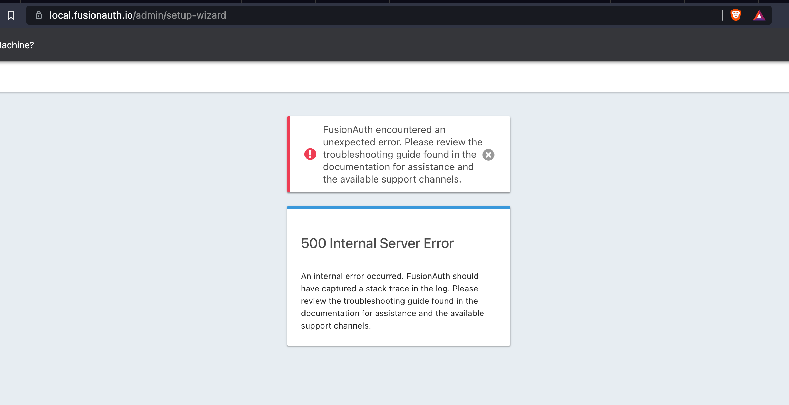Dismiss the FusionAuth error notification

click(488, 155)
